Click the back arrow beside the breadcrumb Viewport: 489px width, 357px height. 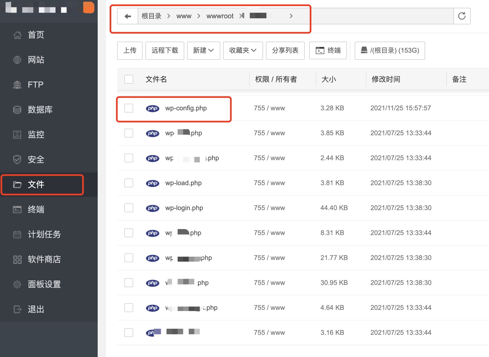[x=127, y=16]
